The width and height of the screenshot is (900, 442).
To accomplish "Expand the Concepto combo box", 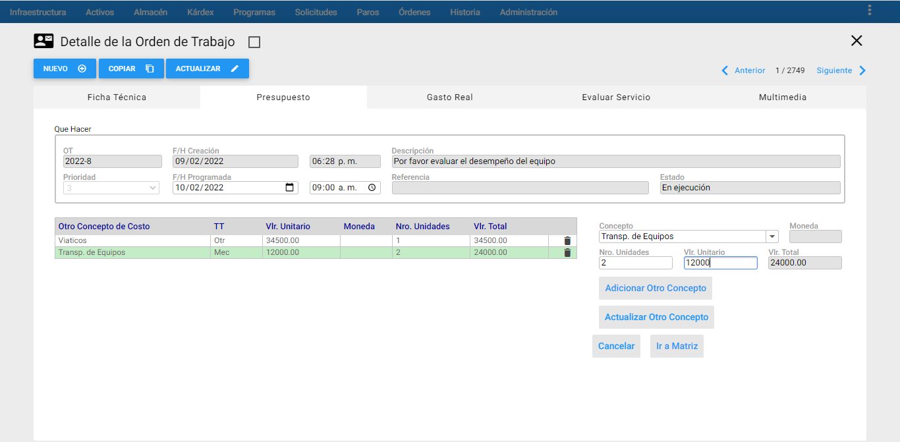I will (772, 236).
